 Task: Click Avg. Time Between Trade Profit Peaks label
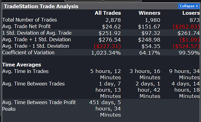click(x=39, y=106)
